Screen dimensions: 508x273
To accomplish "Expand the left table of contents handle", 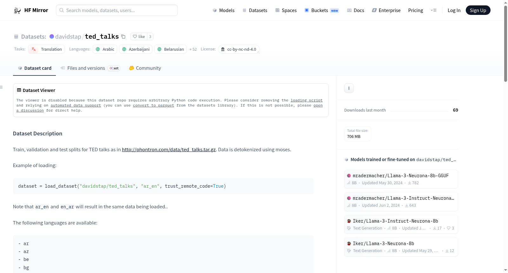I will (x=1, y=87).
